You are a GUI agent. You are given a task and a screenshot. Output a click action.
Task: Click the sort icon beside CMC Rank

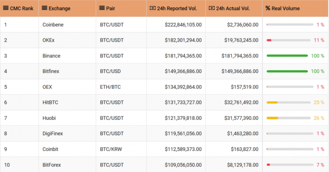6,8
